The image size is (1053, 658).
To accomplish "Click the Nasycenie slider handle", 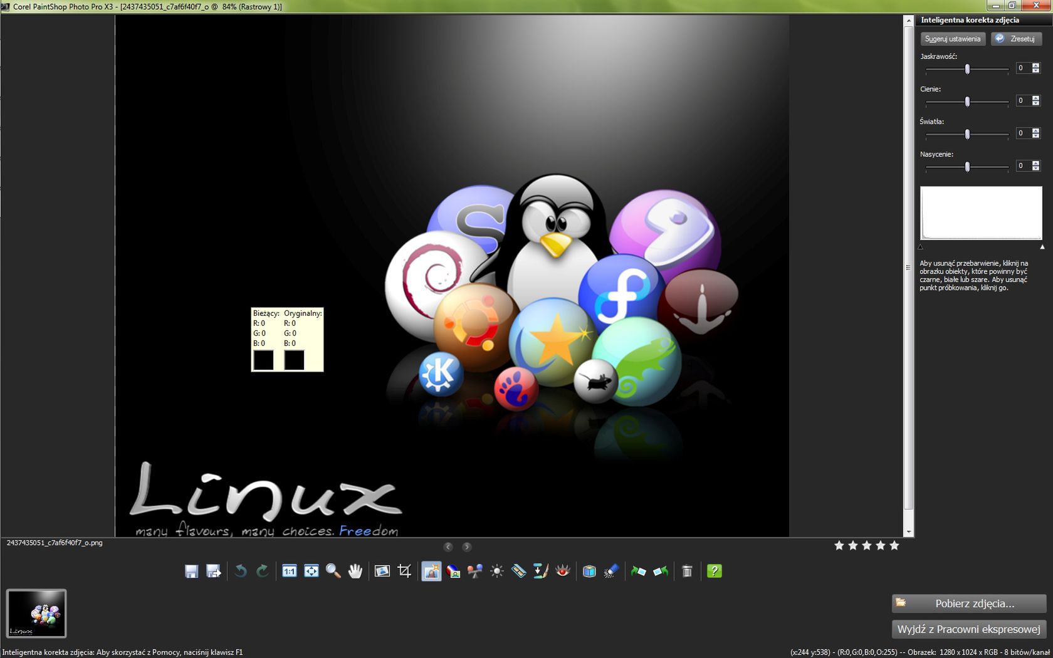I will pyautogui.click(x=967, y=167).
